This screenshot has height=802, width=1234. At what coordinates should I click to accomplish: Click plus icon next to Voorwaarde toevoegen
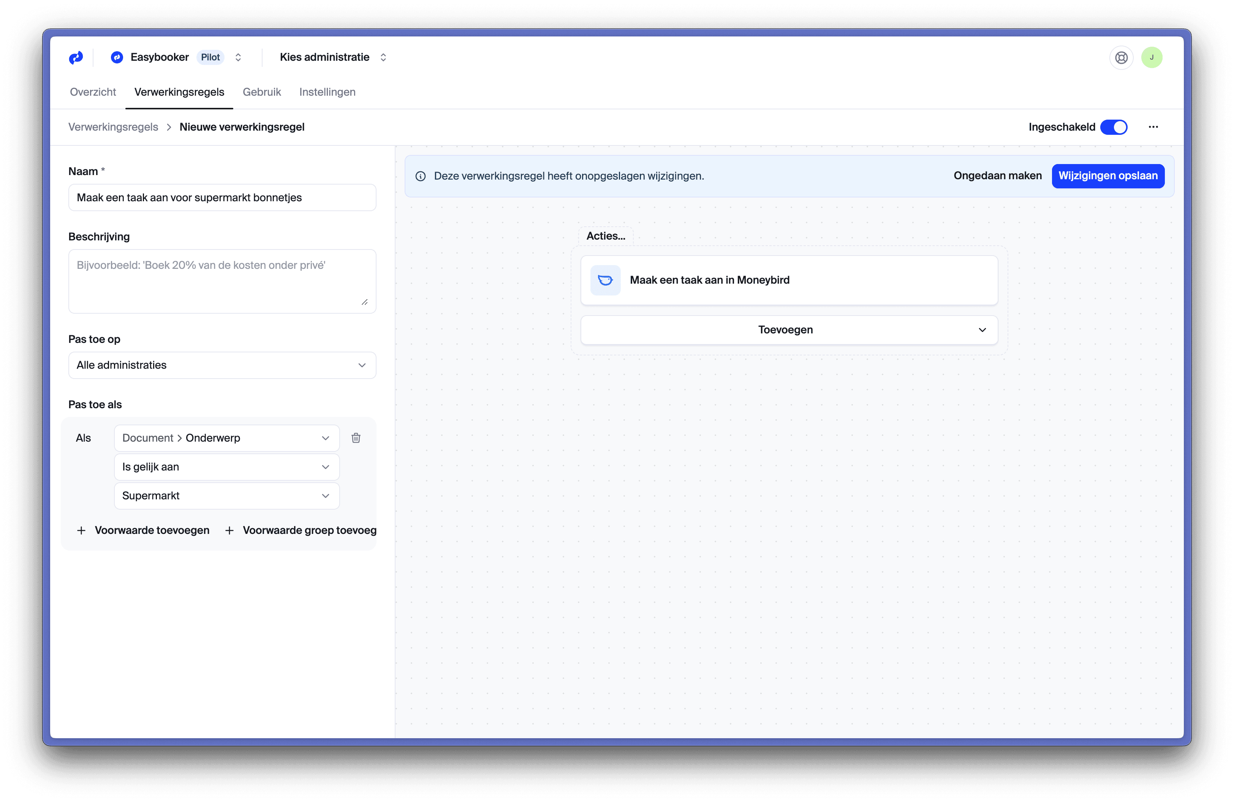(81, 530)
